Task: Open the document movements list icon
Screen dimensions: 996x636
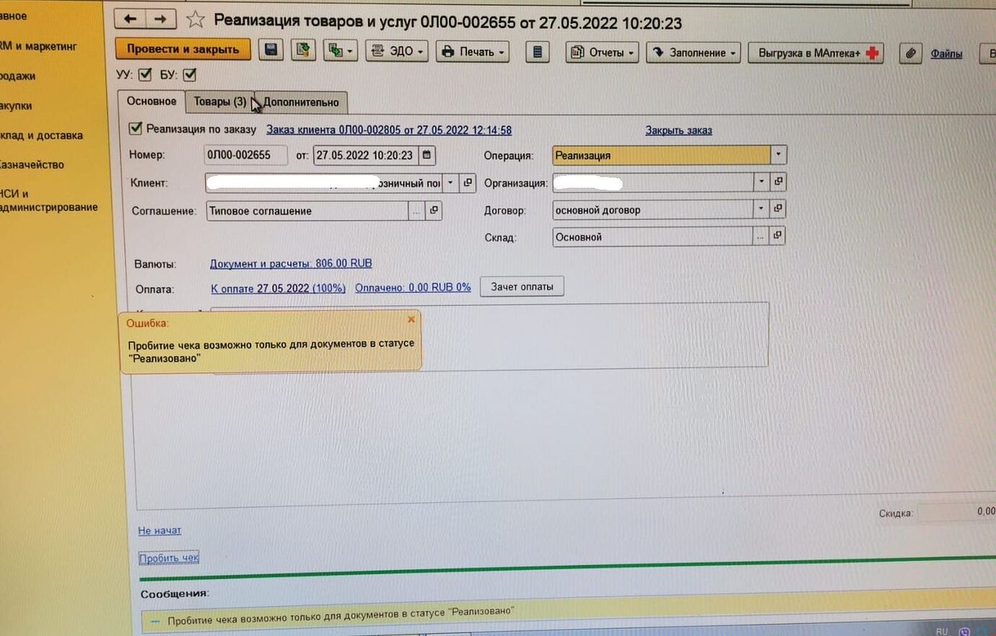Action: tap(537, 52)
